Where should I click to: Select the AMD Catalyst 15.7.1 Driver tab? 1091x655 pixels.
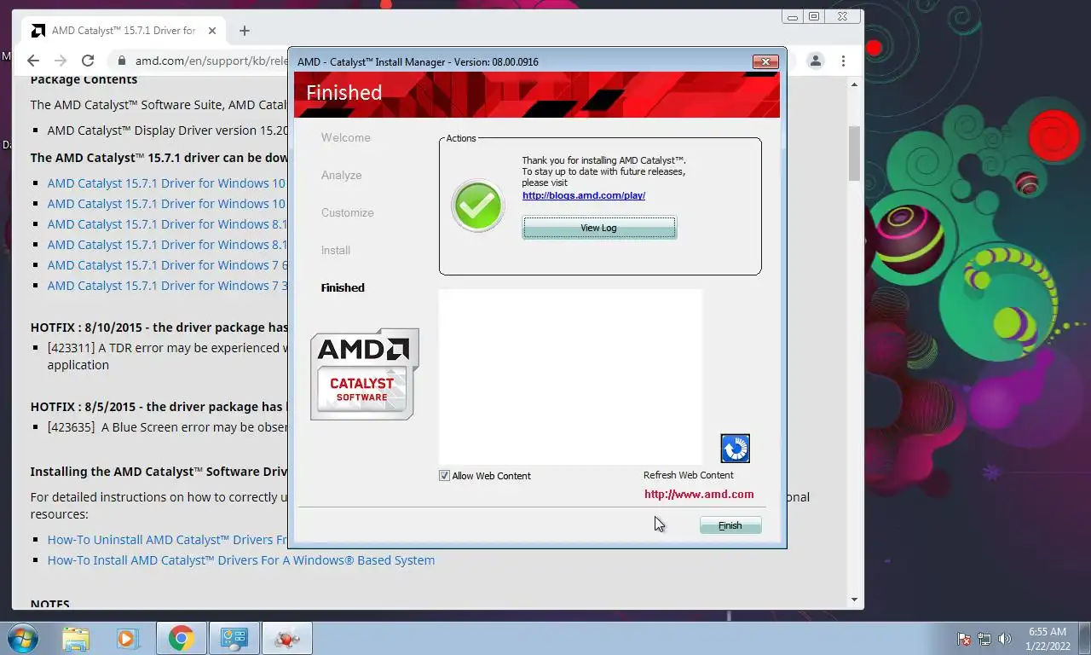124,31
